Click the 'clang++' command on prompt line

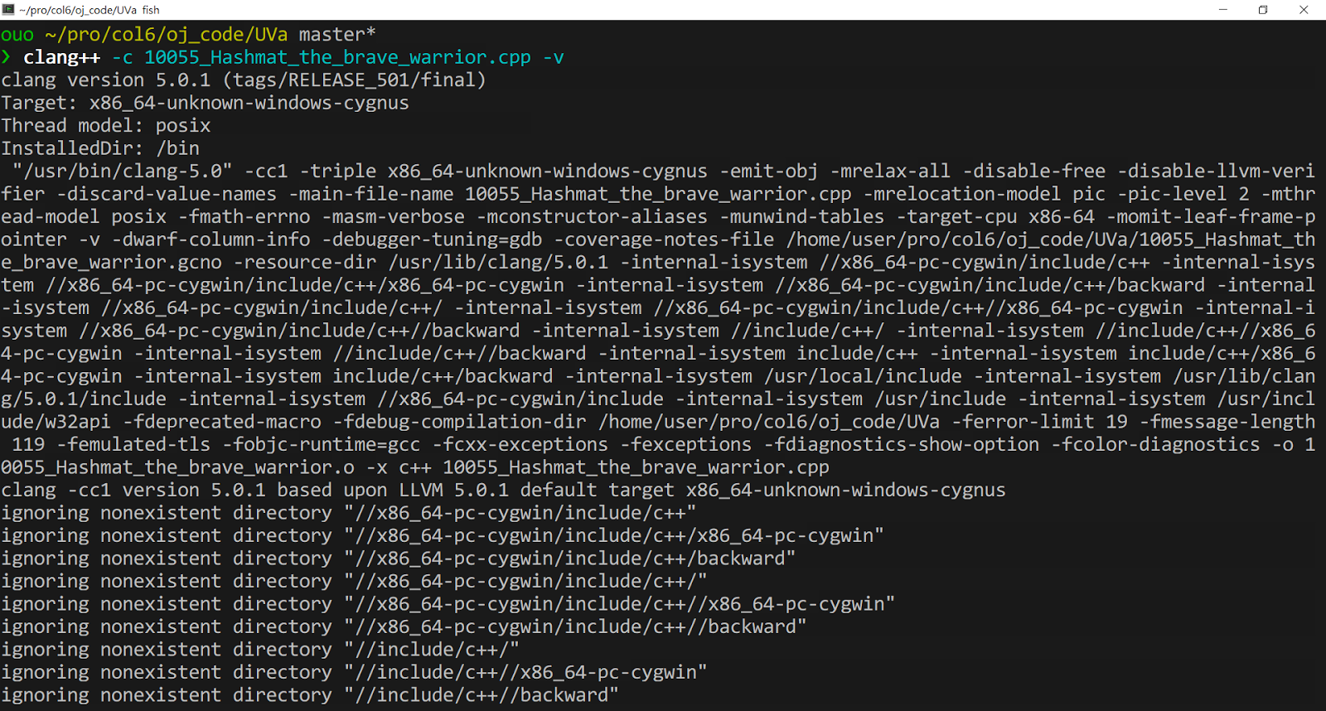click(x=61, y=57)
